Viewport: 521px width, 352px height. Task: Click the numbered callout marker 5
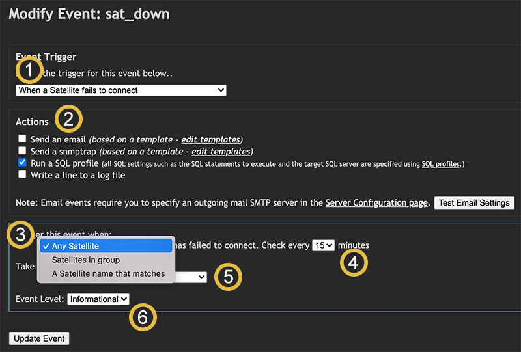pos(229,277)
